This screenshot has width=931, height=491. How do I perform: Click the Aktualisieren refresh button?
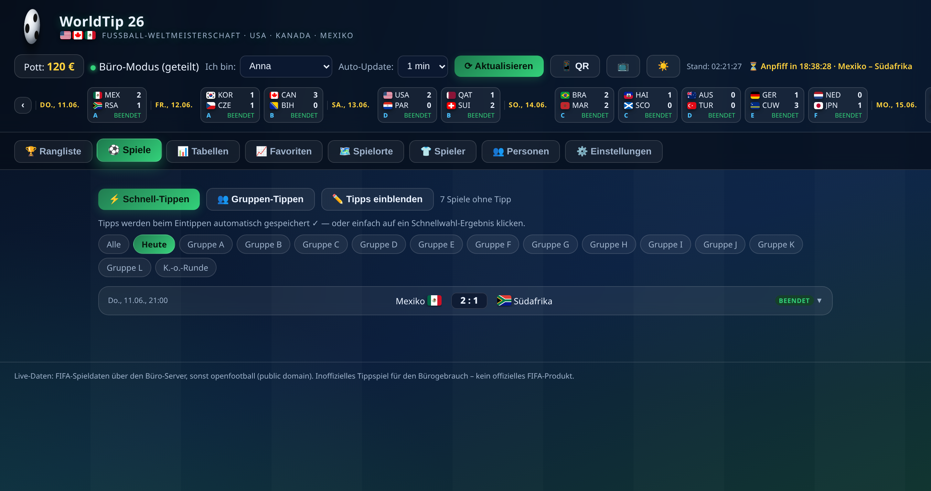click(499, 66)
